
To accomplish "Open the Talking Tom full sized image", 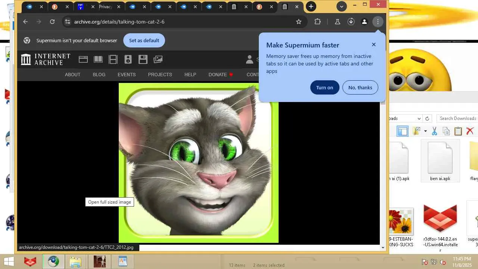I will 199,163.
